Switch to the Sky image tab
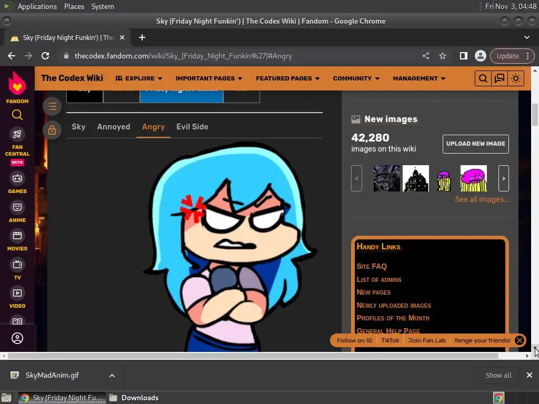The image size is (539, 404). point(78,127)
